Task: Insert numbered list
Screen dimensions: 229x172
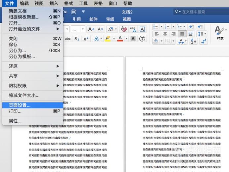Action: pos(167,27)
